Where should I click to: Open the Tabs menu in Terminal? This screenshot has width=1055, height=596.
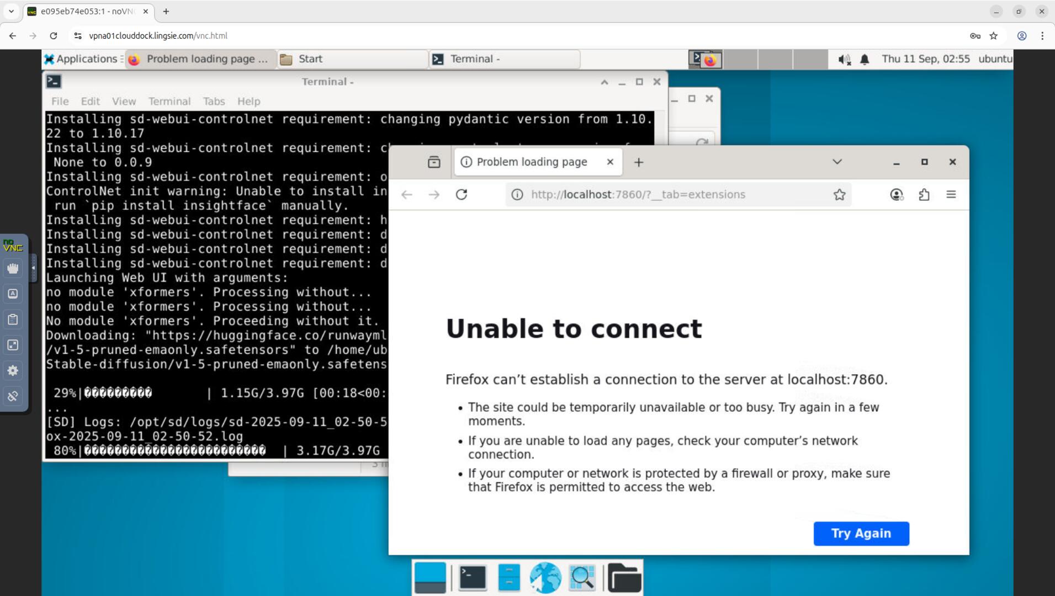click(214, 101)
